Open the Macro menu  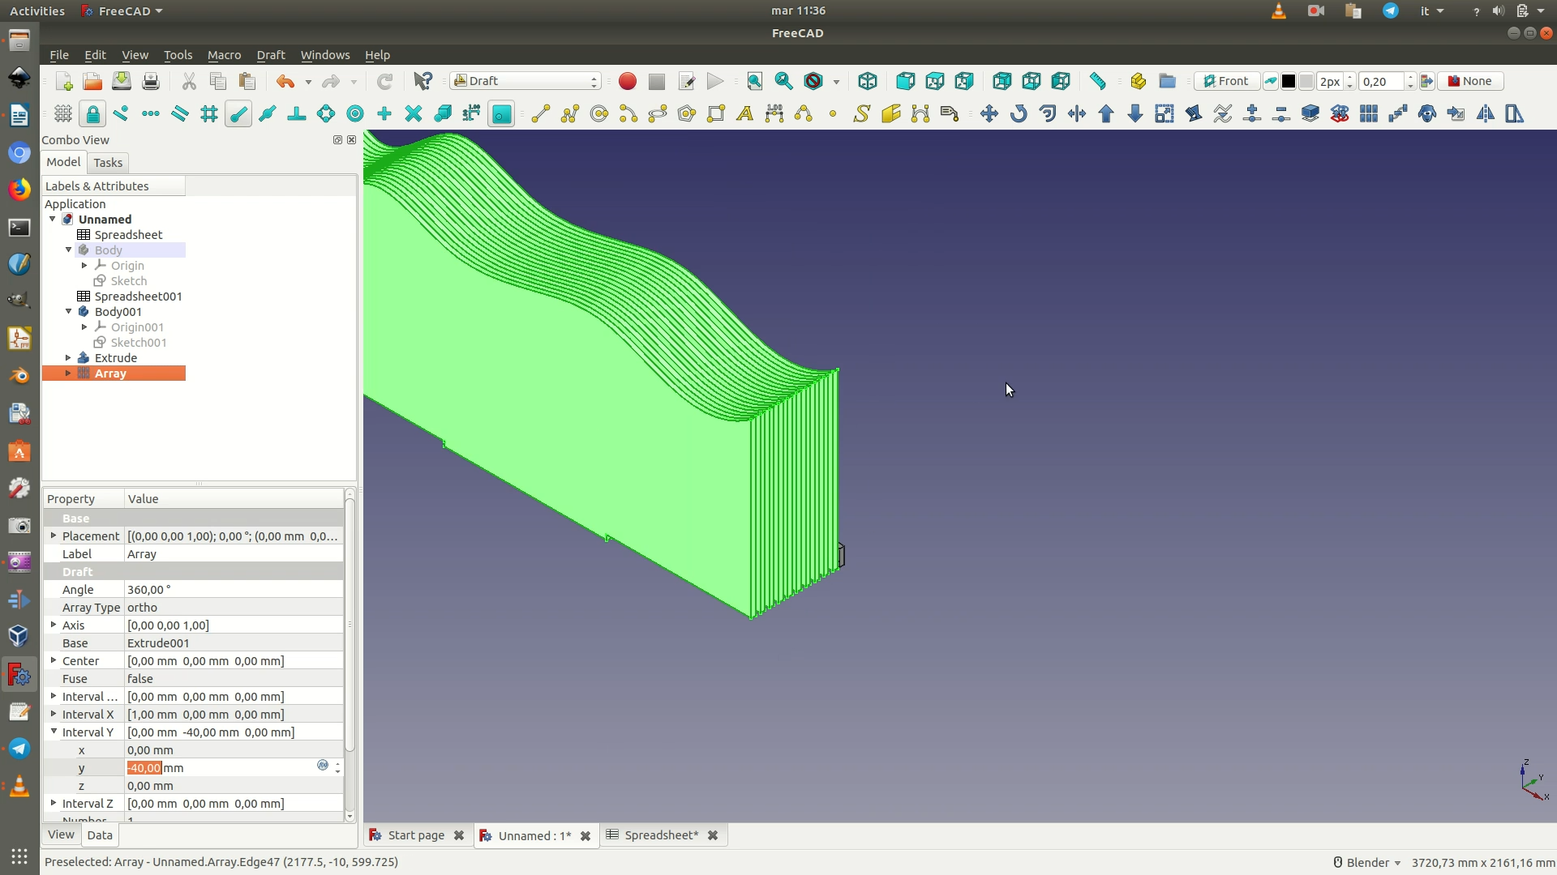coord(224,55)
